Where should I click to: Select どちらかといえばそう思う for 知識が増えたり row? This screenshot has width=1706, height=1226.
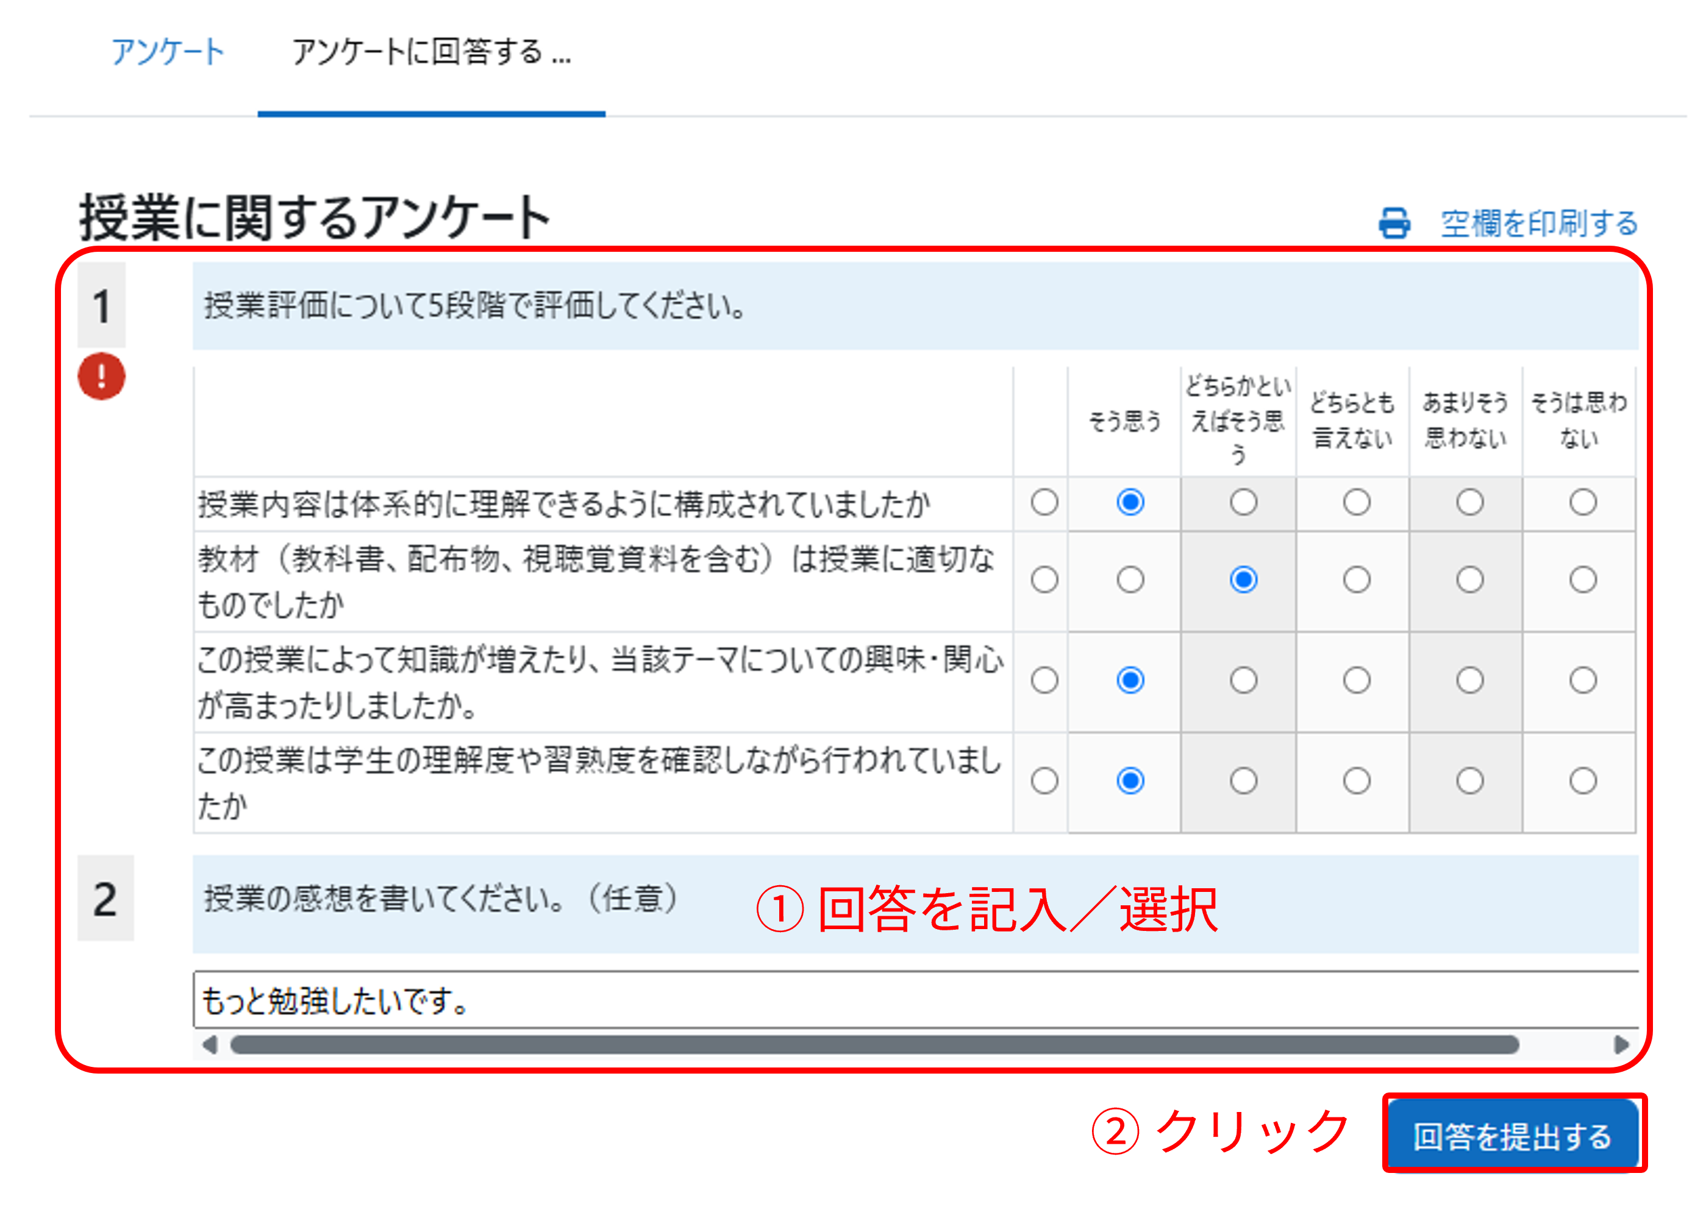coord(1243,680)
